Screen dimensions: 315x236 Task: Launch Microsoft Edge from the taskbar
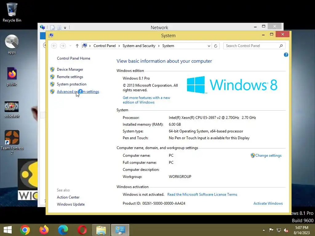pos(63,230)
